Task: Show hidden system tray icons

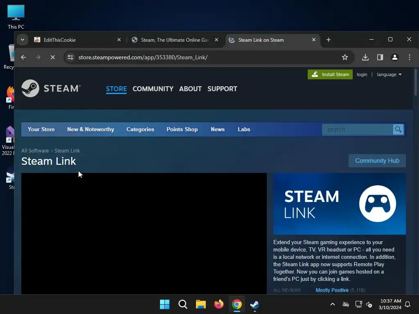Action: point(332,304)
